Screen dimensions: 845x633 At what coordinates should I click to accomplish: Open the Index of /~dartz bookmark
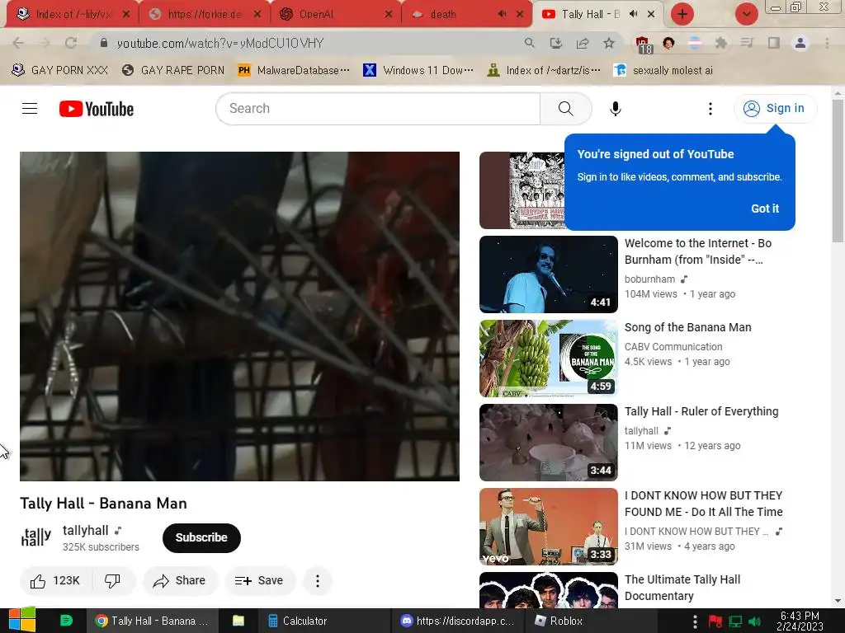pyautogui.click(x=544, y=70)
